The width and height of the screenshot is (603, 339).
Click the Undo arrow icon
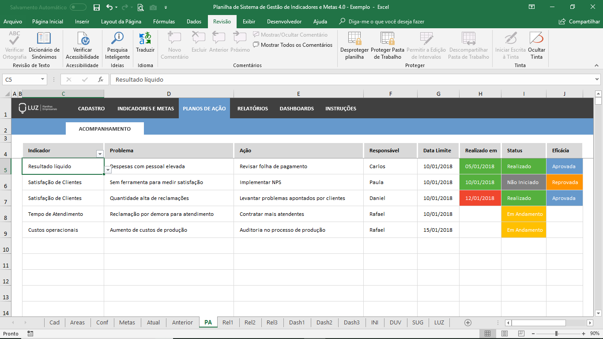click(x=109, y=7)
